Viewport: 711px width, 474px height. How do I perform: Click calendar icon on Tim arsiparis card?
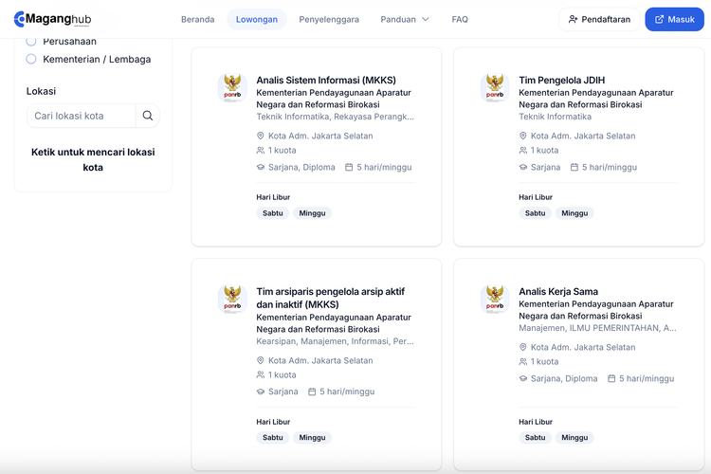312,392
